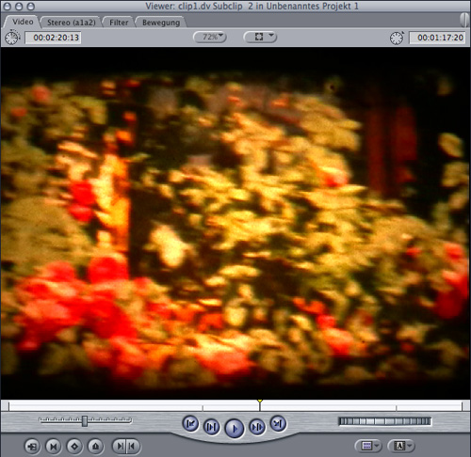The image size is (471, 457).
Task: Switch to the Stereo (a1a2) tab
Action: click(72, 23)
